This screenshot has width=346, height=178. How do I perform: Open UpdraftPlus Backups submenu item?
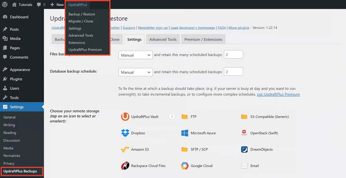click(x=20, y=171)
